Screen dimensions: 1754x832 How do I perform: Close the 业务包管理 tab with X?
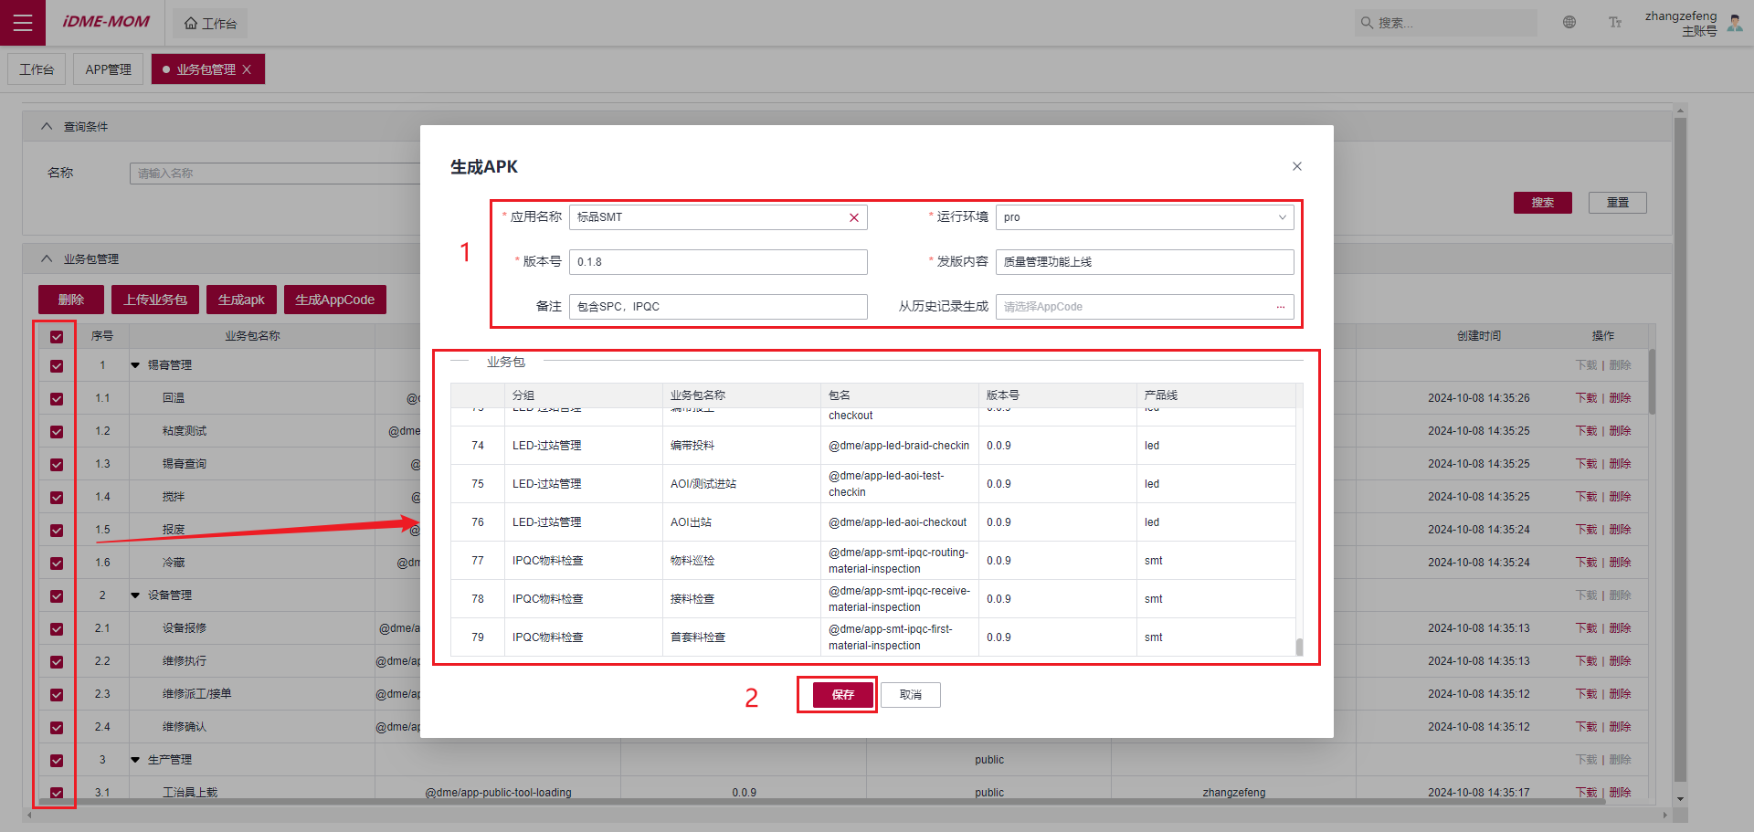247,69
